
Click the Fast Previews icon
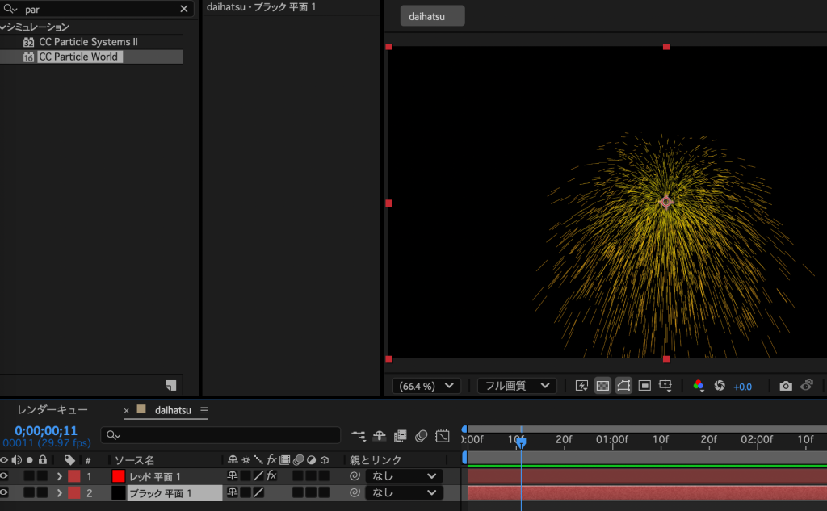coord(581,386)
